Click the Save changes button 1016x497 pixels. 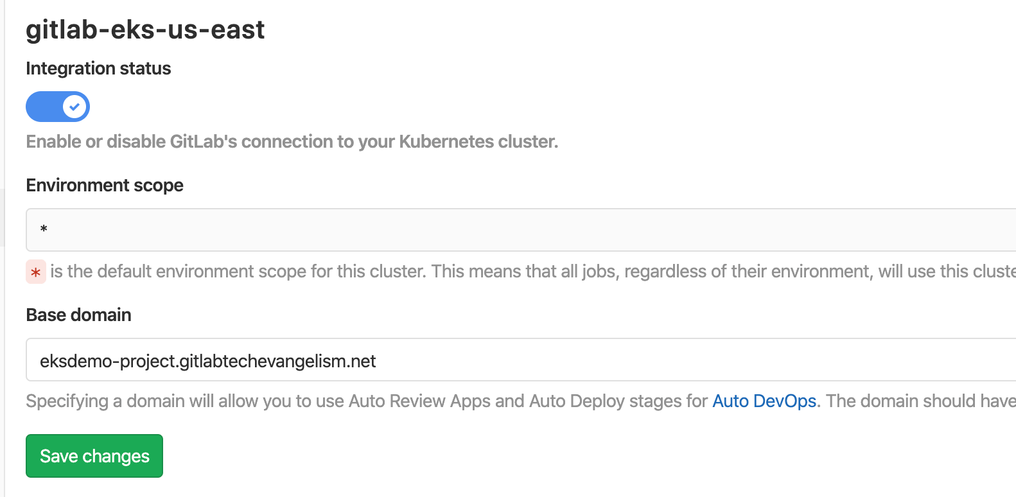[94, 456]
